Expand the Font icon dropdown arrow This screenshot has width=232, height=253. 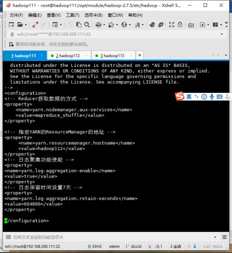[143, 25]
